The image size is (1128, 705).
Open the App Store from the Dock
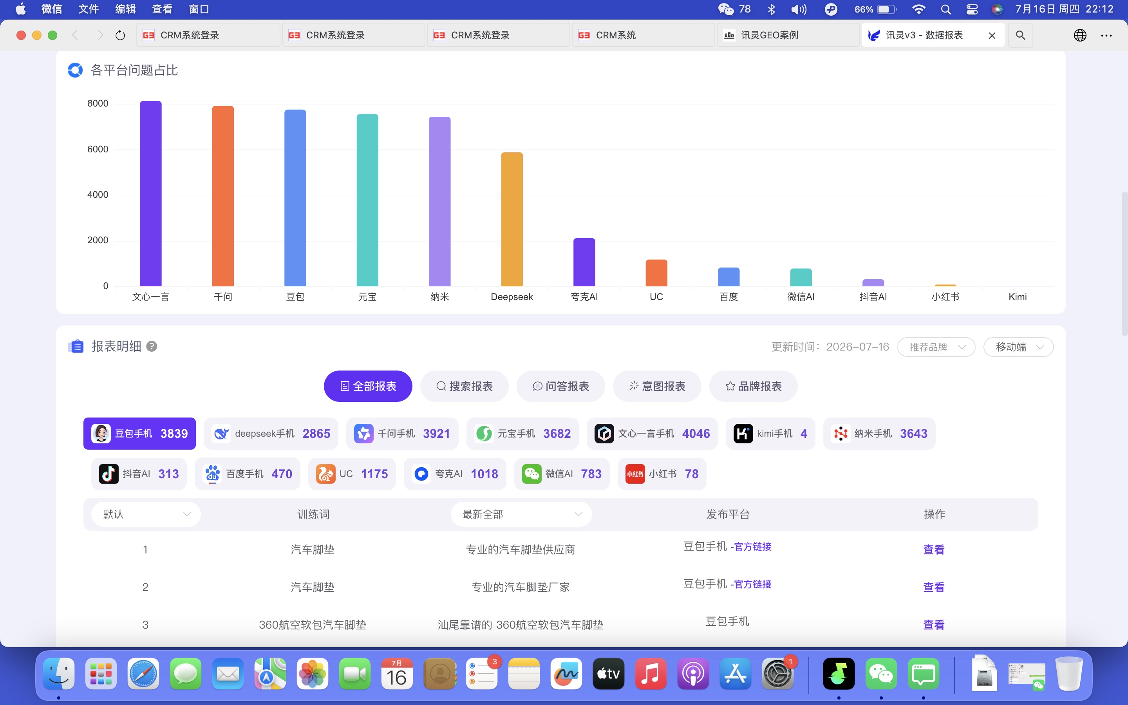click(x=735, y=673)
